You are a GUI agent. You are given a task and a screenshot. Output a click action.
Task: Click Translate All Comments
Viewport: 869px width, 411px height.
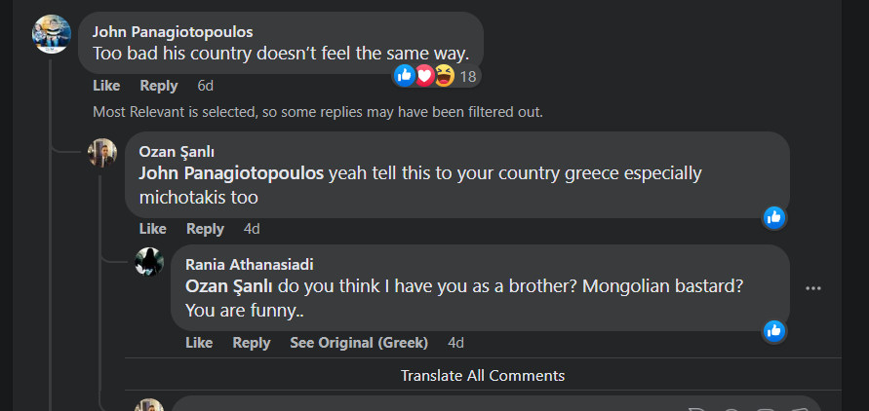pos(483,375)
